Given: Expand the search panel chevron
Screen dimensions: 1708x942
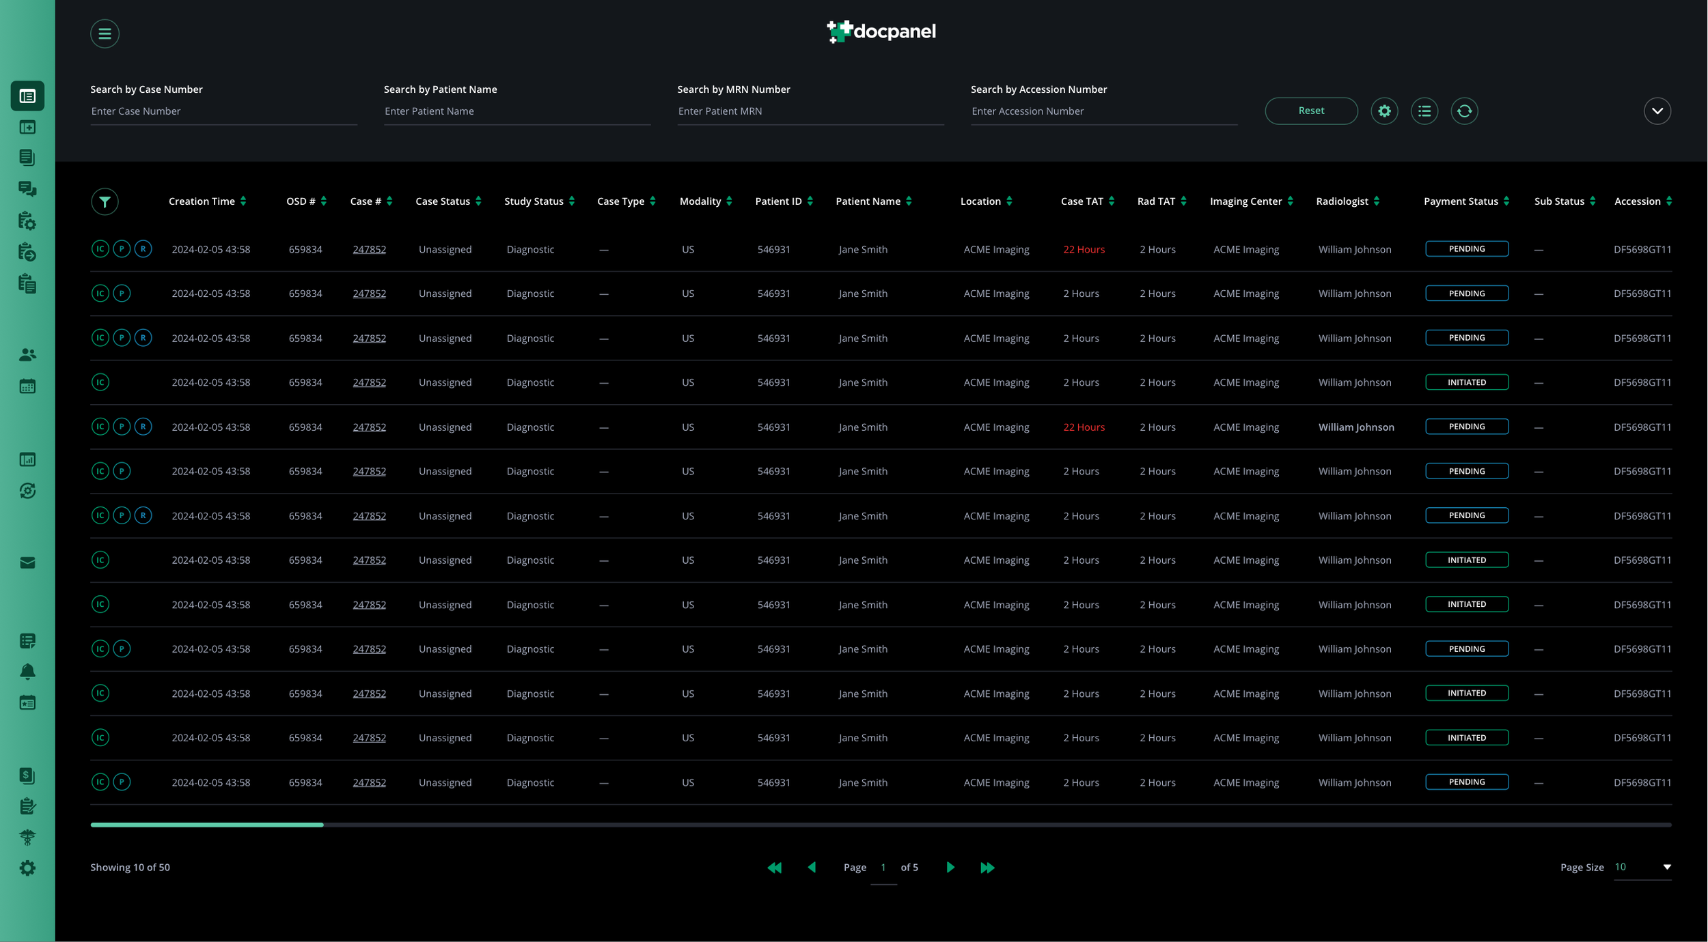Looking at the screenshot, I should tap(1657, 111).
